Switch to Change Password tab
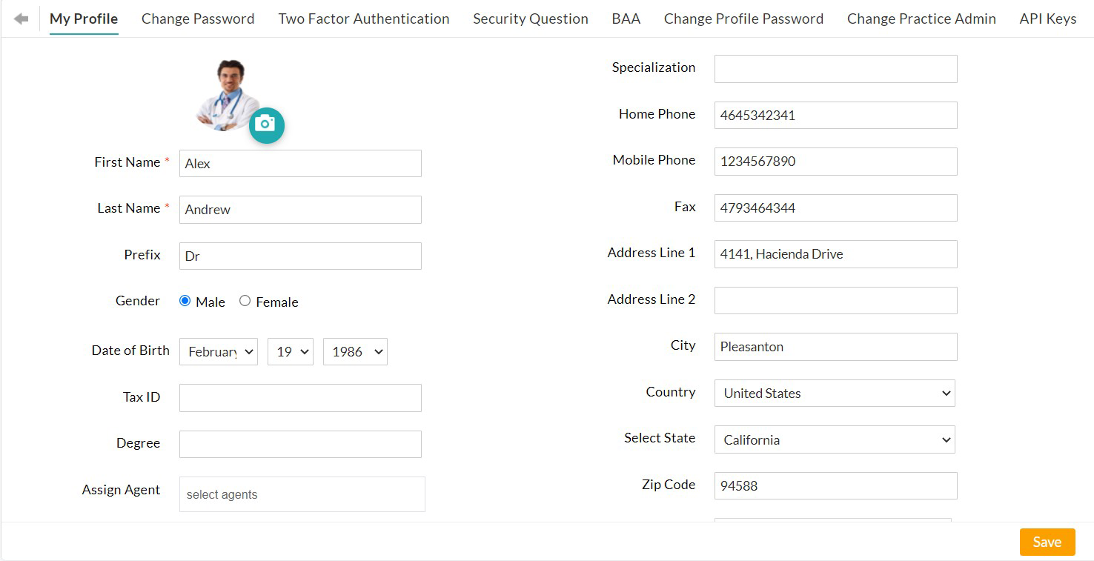This screenshot has width=1094, height=561. (x=198, y=19)
